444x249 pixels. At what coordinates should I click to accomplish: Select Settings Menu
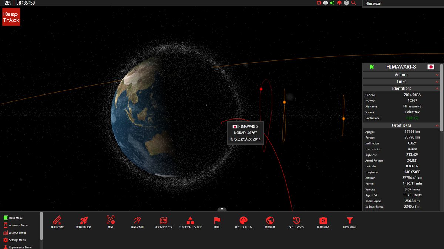pos(15,240)
